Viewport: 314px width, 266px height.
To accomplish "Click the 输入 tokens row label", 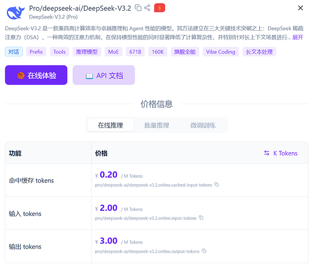I will coord(25,214).
